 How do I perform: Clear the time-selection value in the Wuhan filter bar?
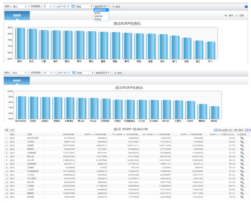point(51,73)
